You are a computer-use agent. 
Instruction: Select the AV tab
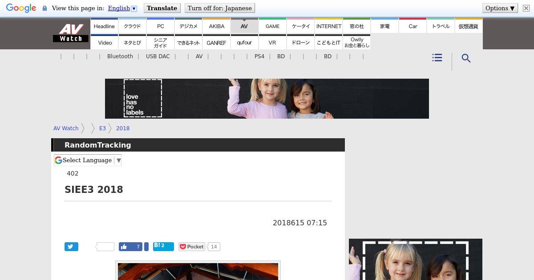(244, 26)
